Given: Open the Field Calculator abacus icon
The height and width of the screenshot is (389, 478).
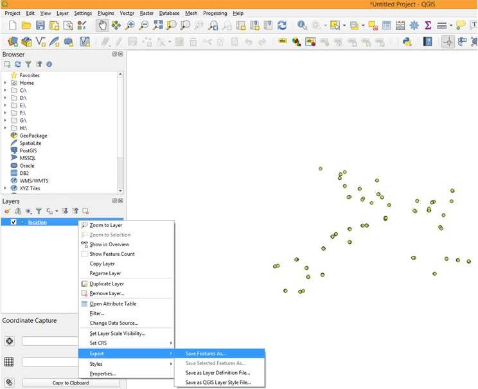Looking at the screenshot, I should [x=400, y=26].
